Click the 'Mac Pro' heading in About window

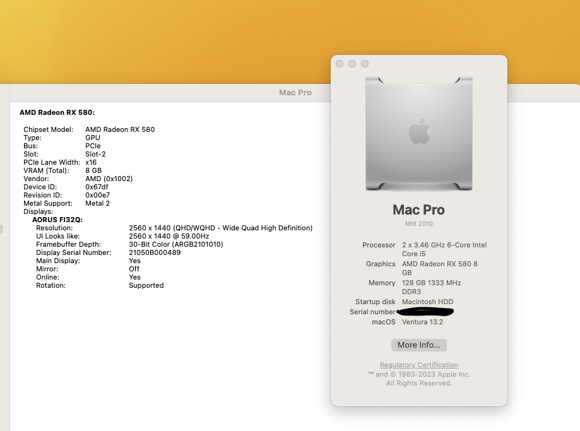pyautogui.click(x=418, y=210)
